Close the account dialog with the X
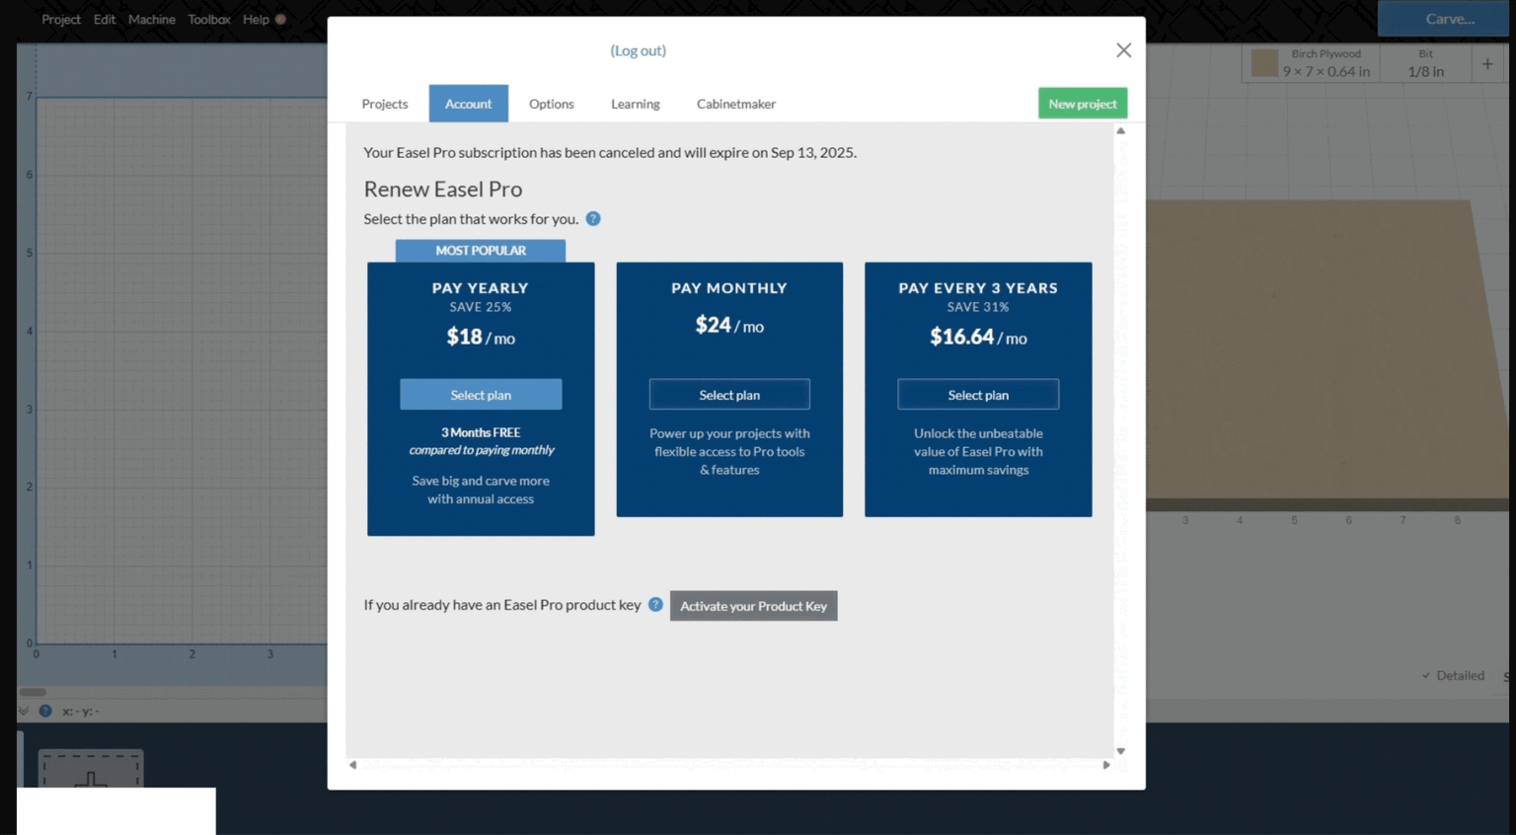The image size is (1516, 835). click(1123, 50)
